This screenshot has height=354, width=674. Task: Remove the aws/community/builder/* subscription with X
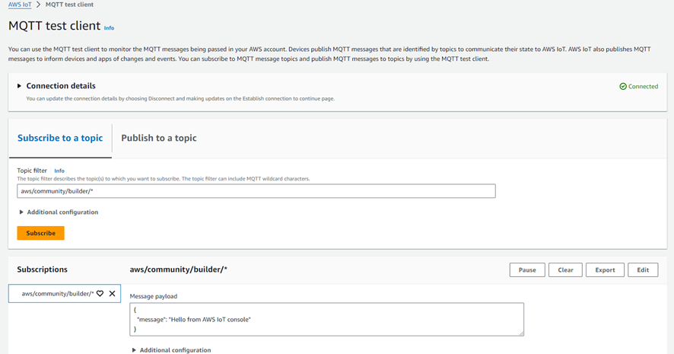point(112,293)
